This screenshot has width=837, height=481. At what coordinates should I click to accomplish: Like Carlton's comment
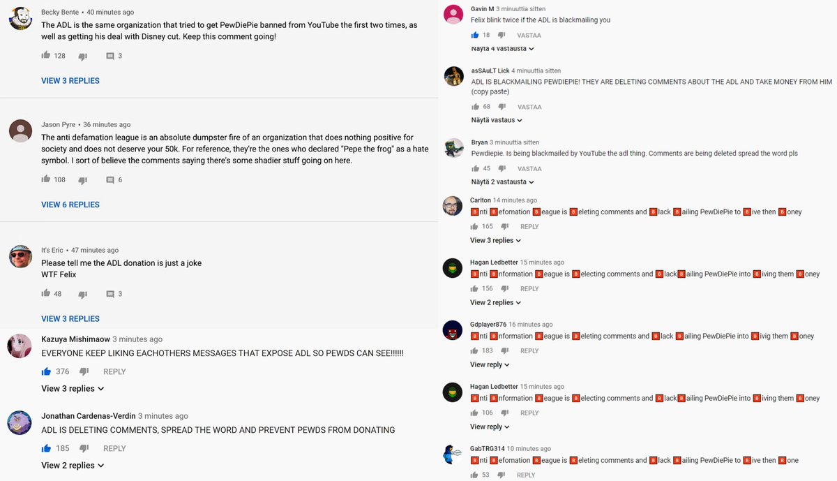click(x=475, y=226)
